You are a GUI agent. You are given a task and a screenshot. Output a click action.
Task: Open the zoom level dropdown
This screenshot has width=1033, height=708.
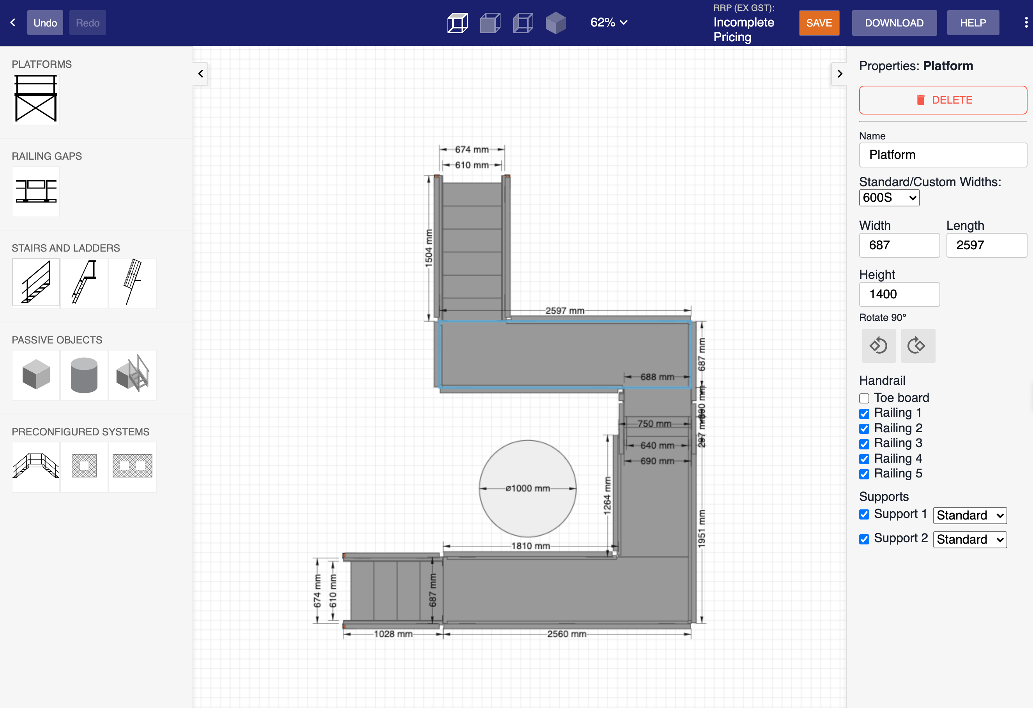(x=608, y=22)
